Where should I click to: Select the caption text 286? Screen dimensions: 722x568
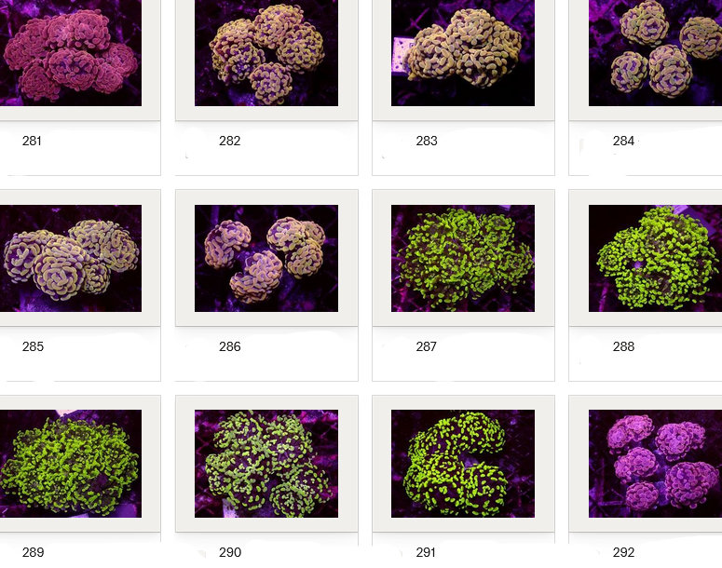click(x=230, y=346)
